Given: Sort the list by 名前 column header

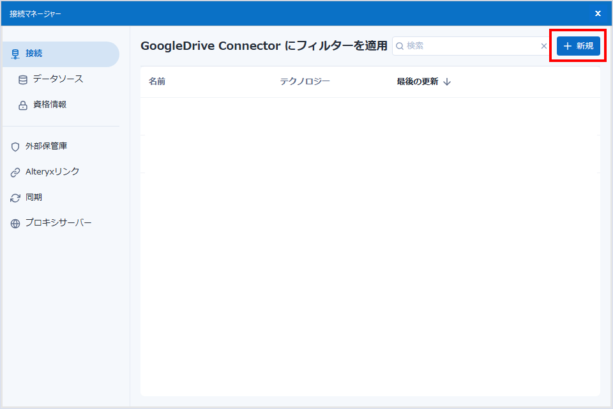Looking at the screenshot, I should [x=157, y=82].
